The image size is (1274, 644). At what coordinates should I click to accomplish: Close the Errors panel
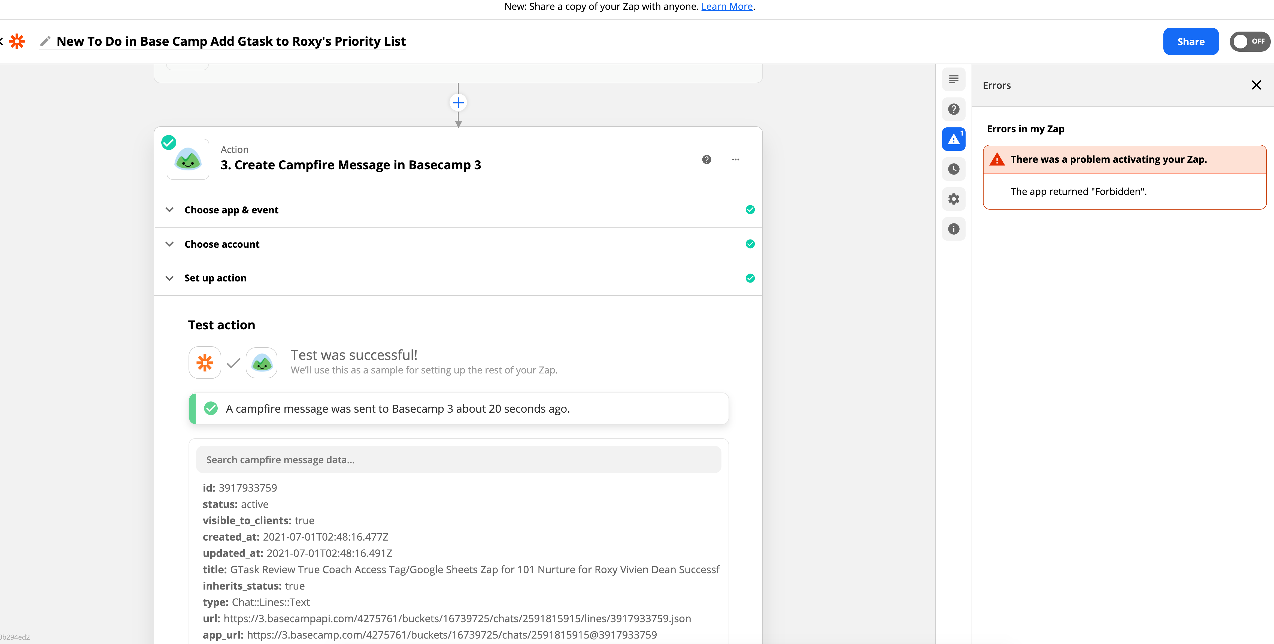(x=1256, y=85)
